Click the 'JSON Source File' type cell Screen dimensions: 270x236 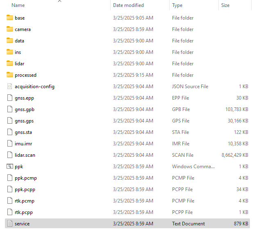(x=190, y=86)
